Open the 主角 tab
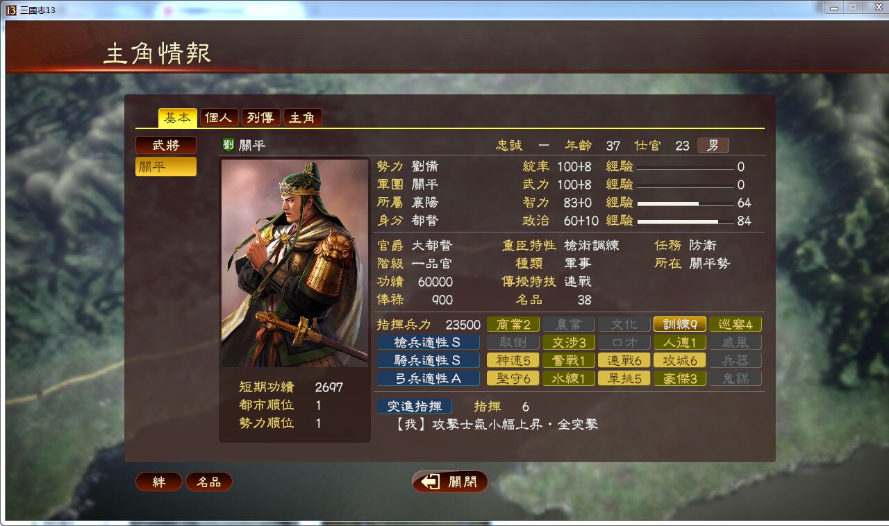This screenshot has width=889, height=526. click(x=302, y=118)
